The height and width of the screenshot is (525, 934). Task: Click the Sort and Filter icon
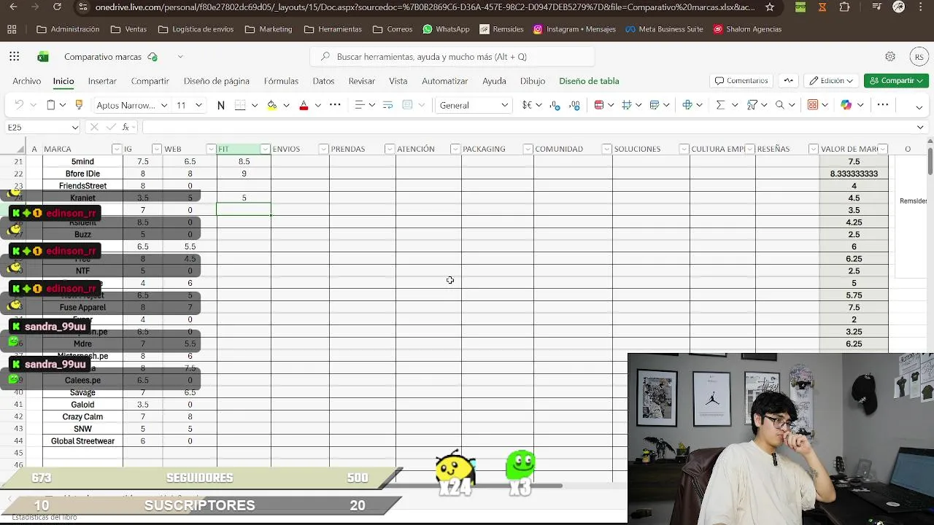pyautogui.click(x=752, y=105)
